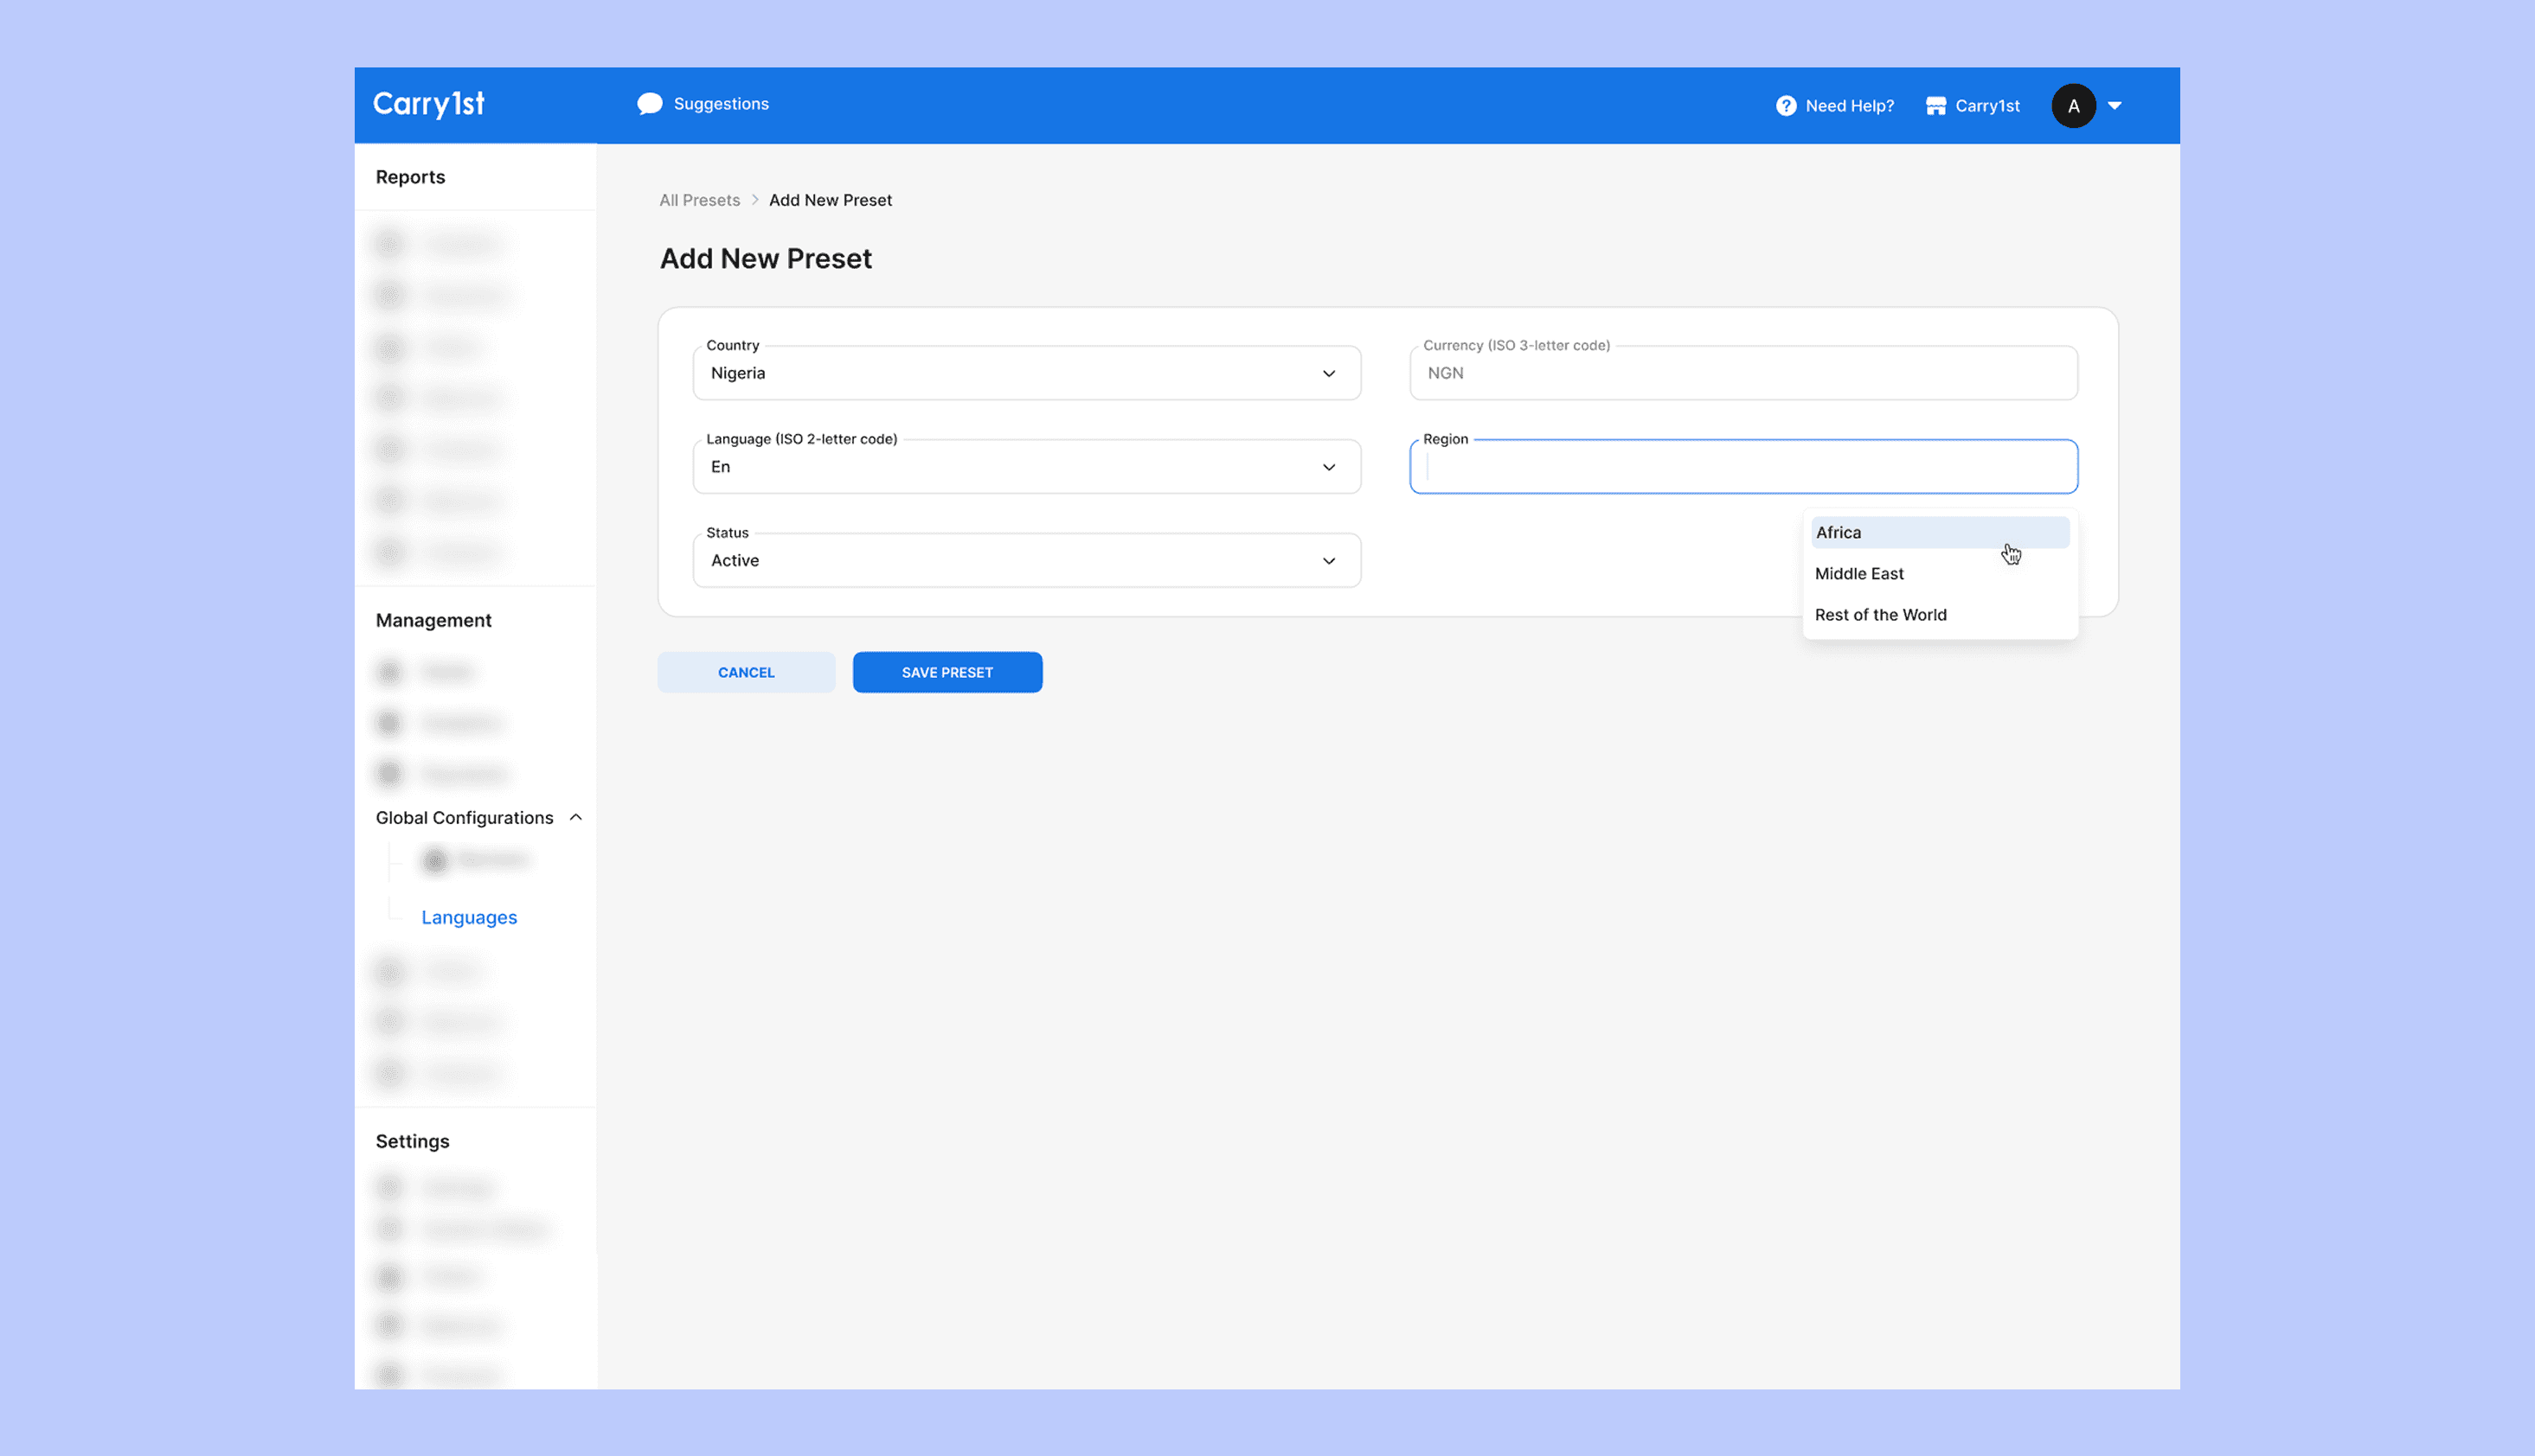The image size is (2535, 1456).
Task: Pick Rest of the World option
Action: (1880, 615)
